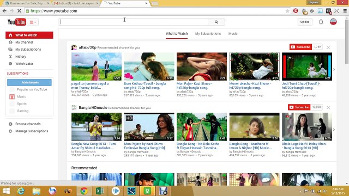This screenshot has width=349, height=196.
Task: Open Chrome menu hamburger icon
Action: point(345,11)
